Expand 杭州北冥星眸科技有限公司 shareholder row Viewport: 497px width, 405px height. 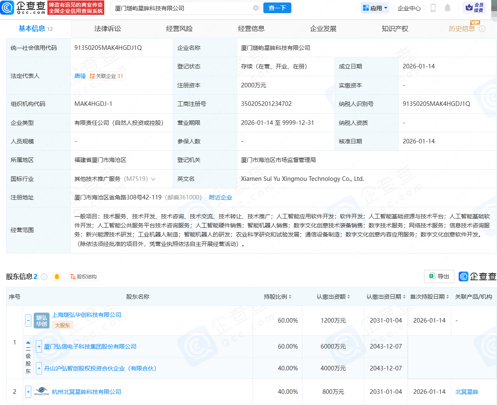coord(28,392)
